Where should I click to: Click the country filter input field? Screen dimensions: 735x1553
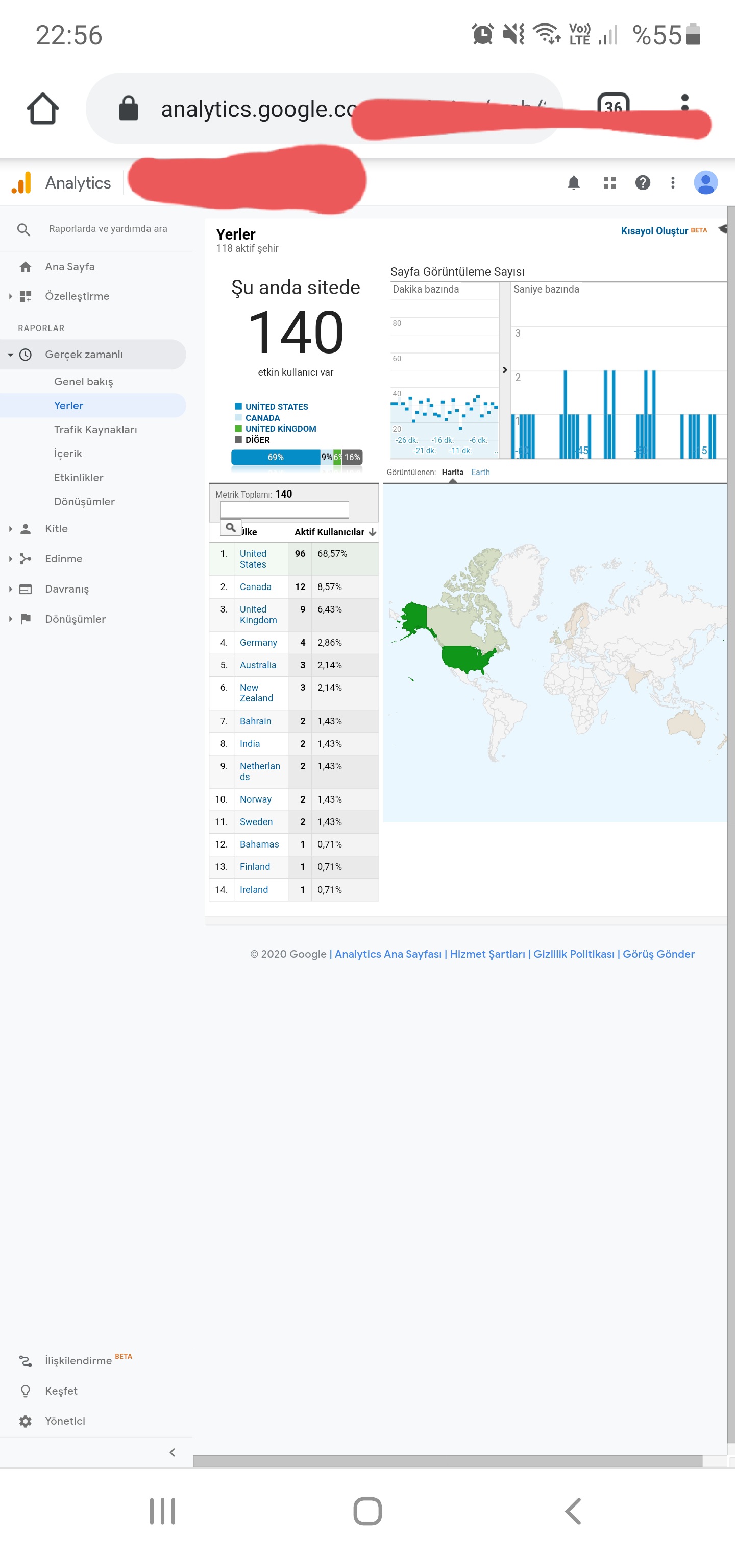pyautogui.click(x=284, y=510)
